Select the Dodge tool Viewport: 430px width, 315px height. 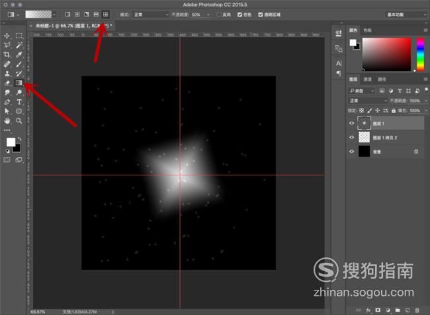[19, 92]
